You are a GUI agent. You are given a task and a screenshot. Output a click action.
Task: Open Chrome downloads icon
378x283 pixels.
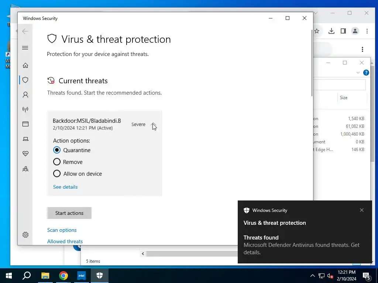click(x=331, y=31)
